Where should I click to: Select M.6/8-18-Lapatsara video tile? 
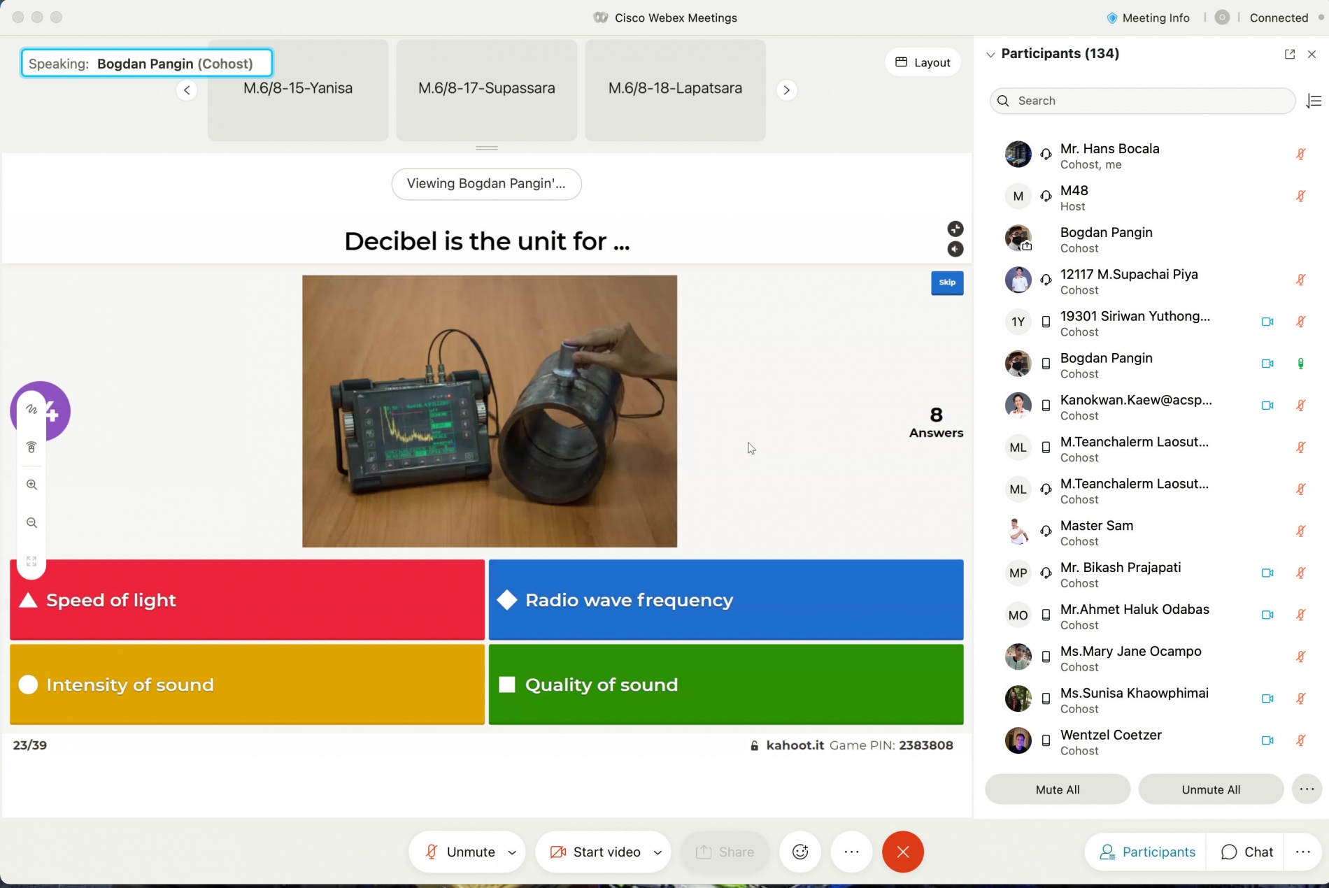click(x=675, y=90)
